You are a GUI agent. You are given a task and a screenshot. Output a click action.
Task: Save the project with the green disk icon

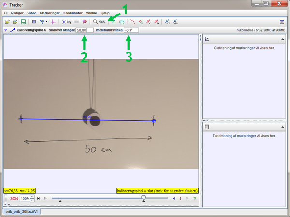[23, 22]
